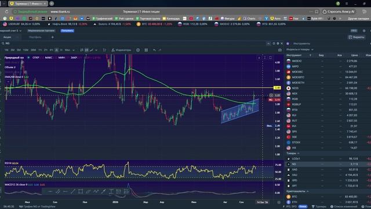This screenshot has width=371, height=209.
Task: Click the circular alert icon near Indicators
Action: click(x=138, y=50)
